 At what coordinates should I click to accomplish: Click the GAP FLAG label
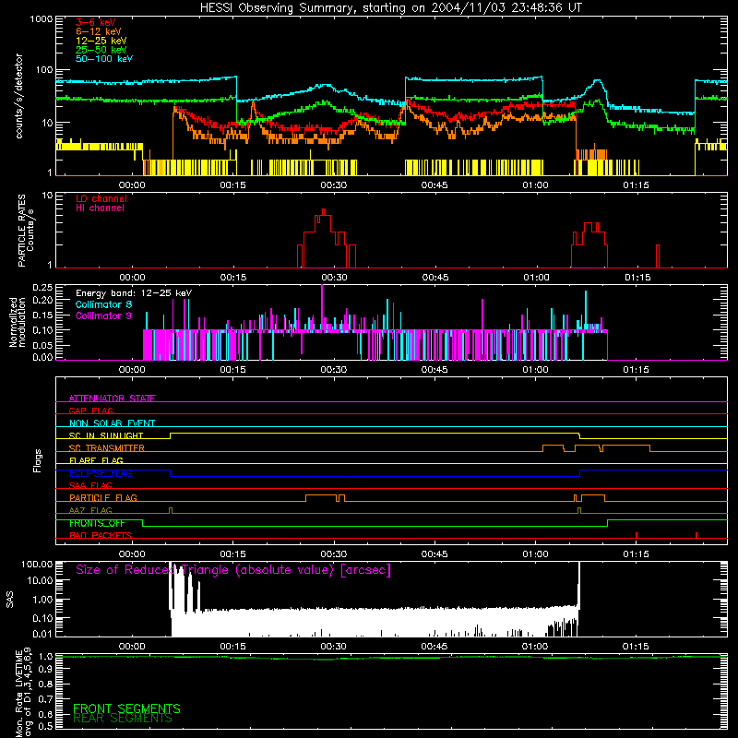[90, 411]
